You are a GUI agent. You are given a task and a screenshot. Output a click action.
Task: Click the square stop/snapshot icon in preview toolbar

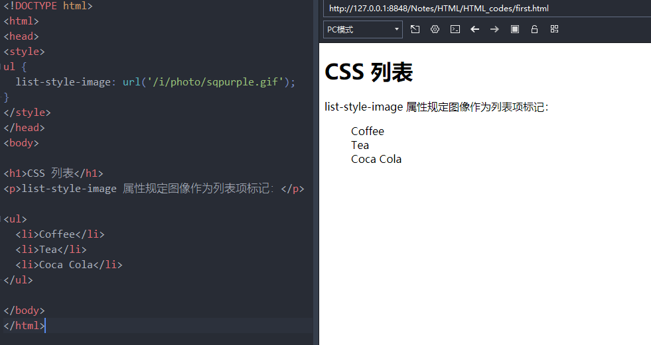515,29
